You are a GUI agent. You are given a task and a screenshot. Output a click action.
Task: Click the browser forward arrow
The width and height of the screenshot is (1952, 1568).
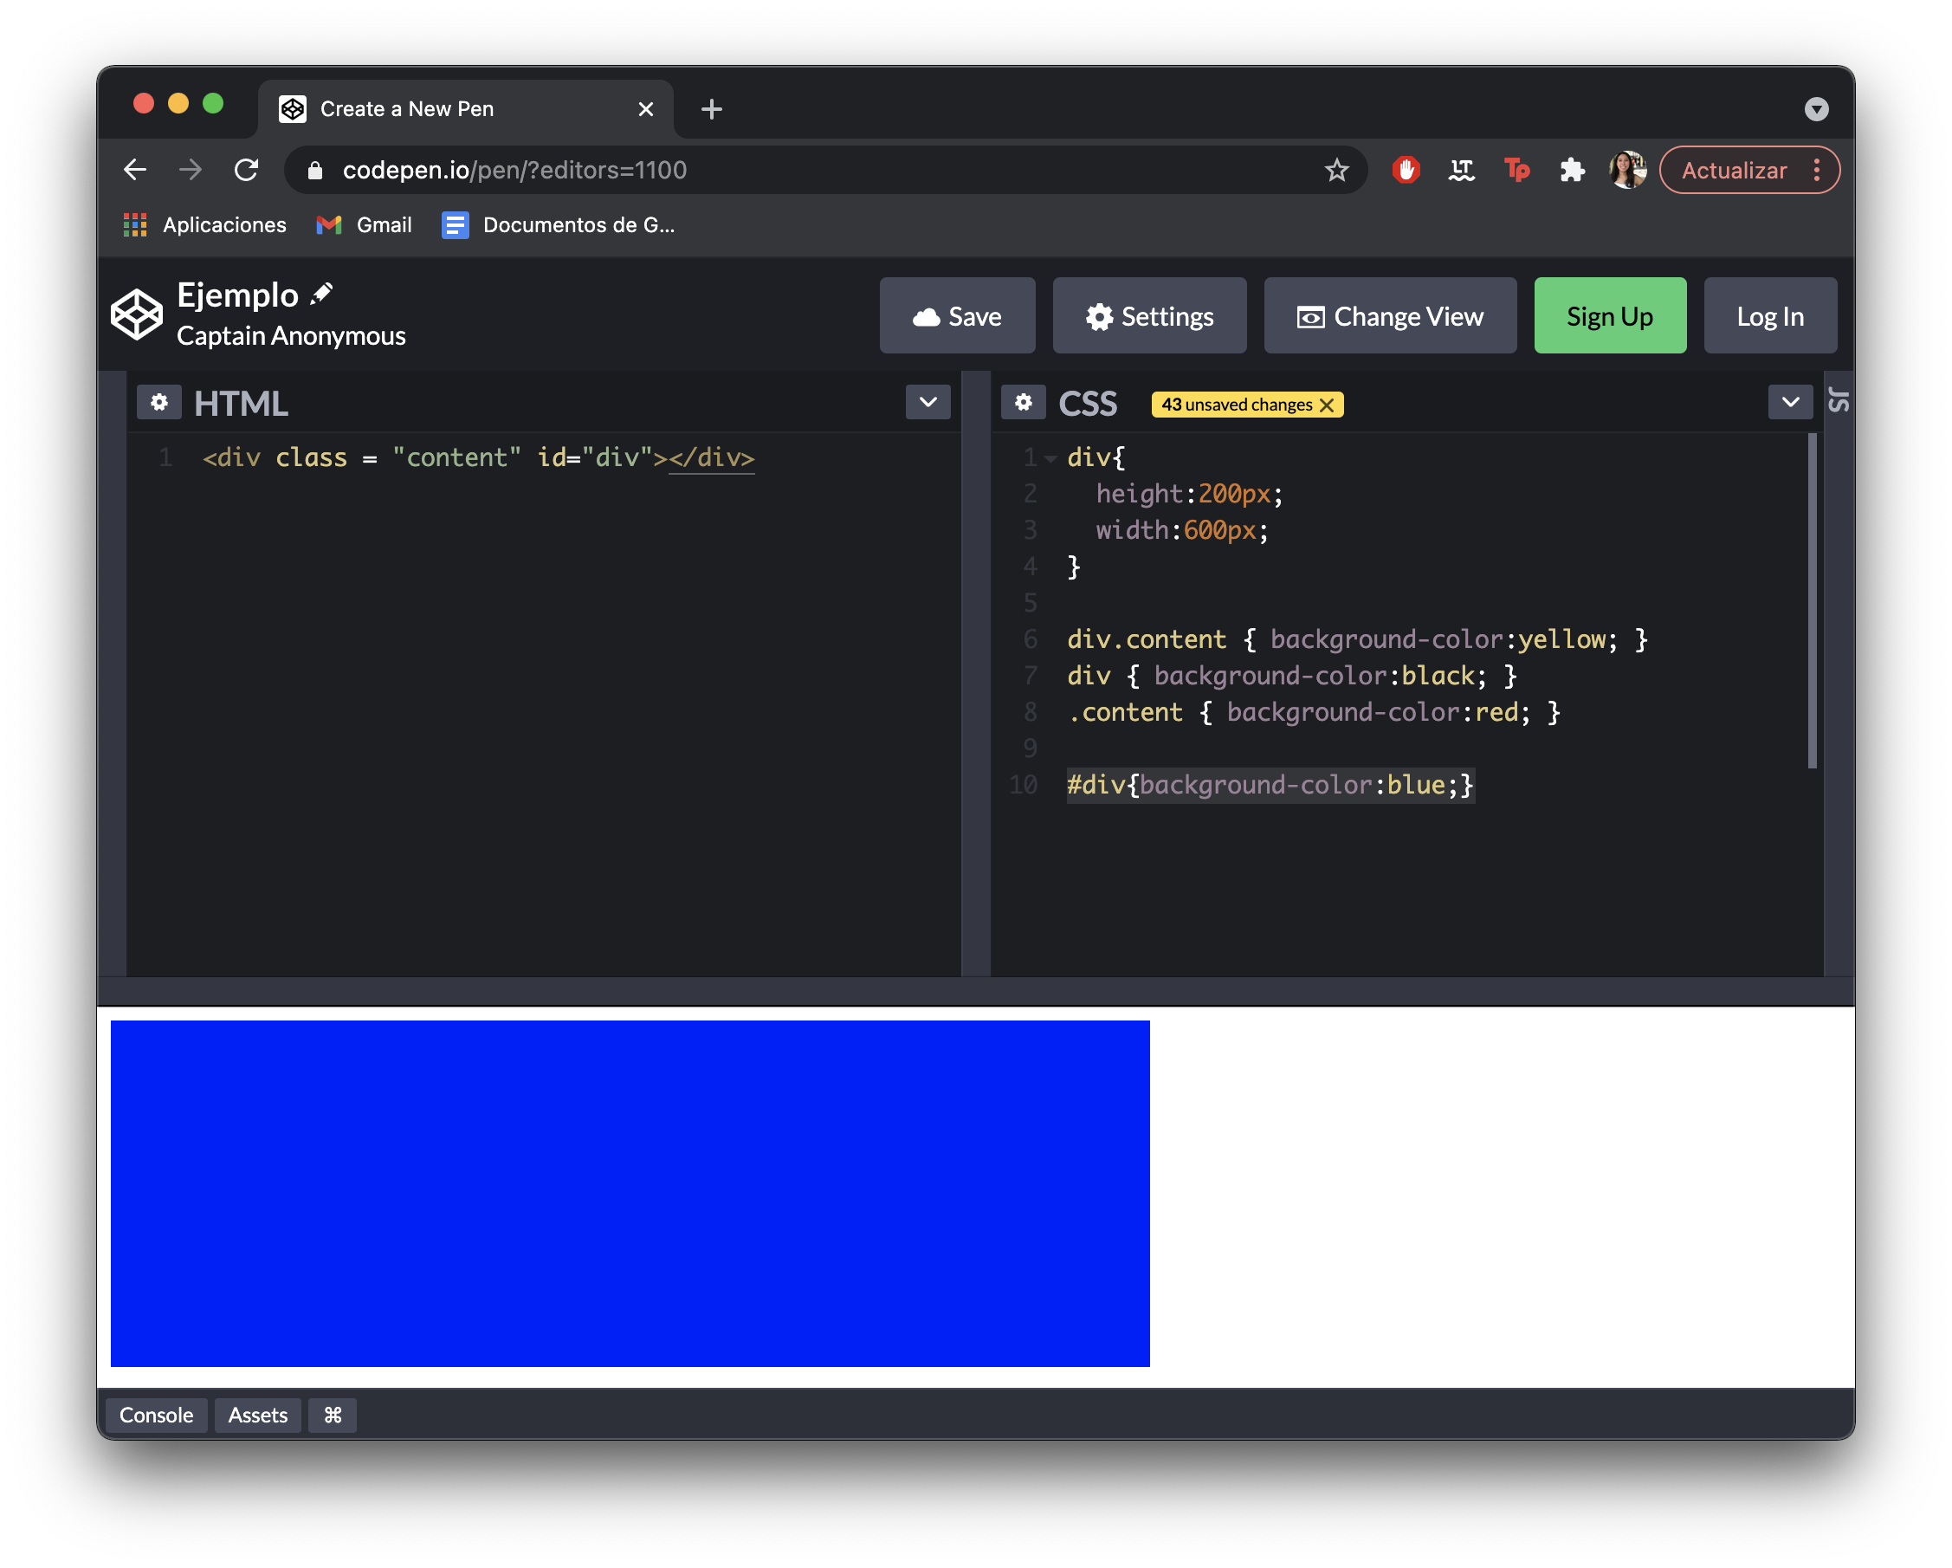[x=191, y=170]
